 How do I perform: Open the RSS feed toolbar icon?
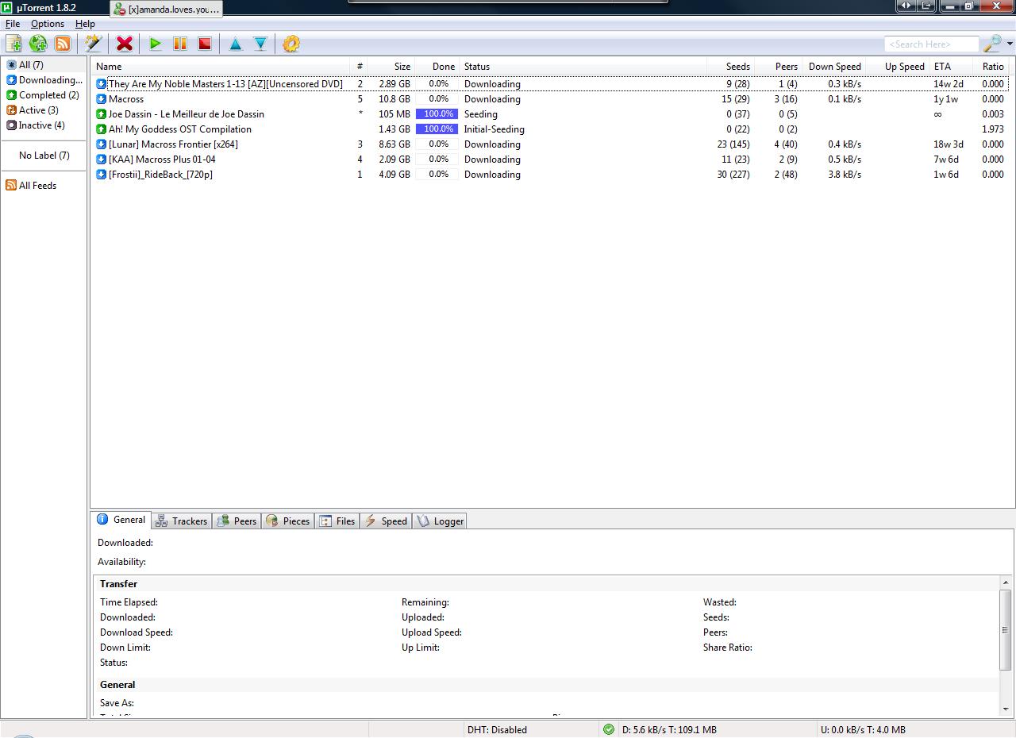click(62, 44)
